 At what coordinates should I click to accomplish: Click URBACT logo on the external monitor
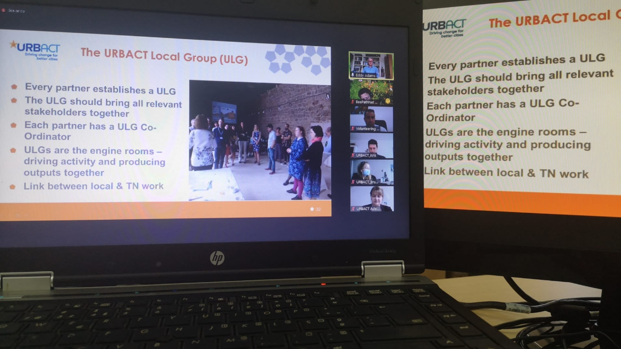click(x=445, y=27)
